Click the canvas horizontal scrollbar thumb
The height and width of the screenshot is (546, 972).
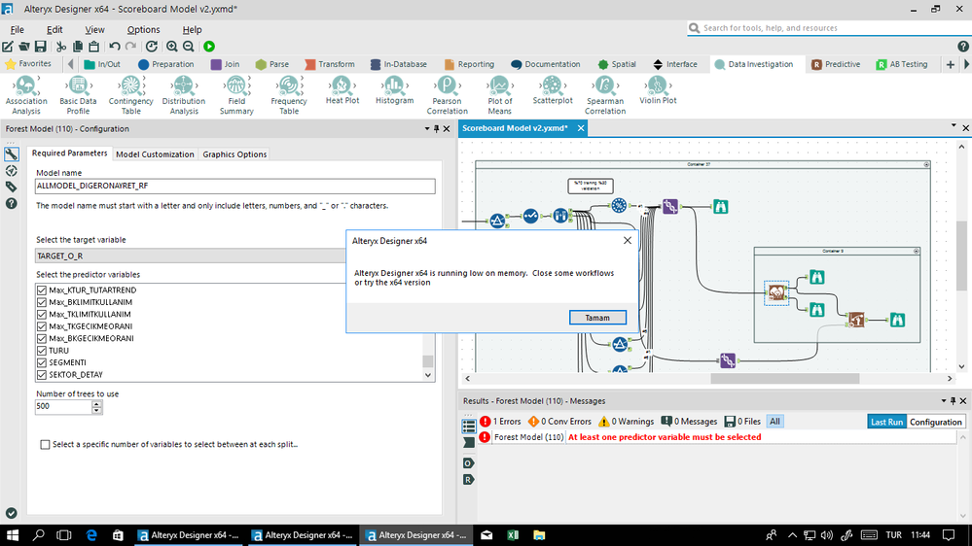[784, 378]
